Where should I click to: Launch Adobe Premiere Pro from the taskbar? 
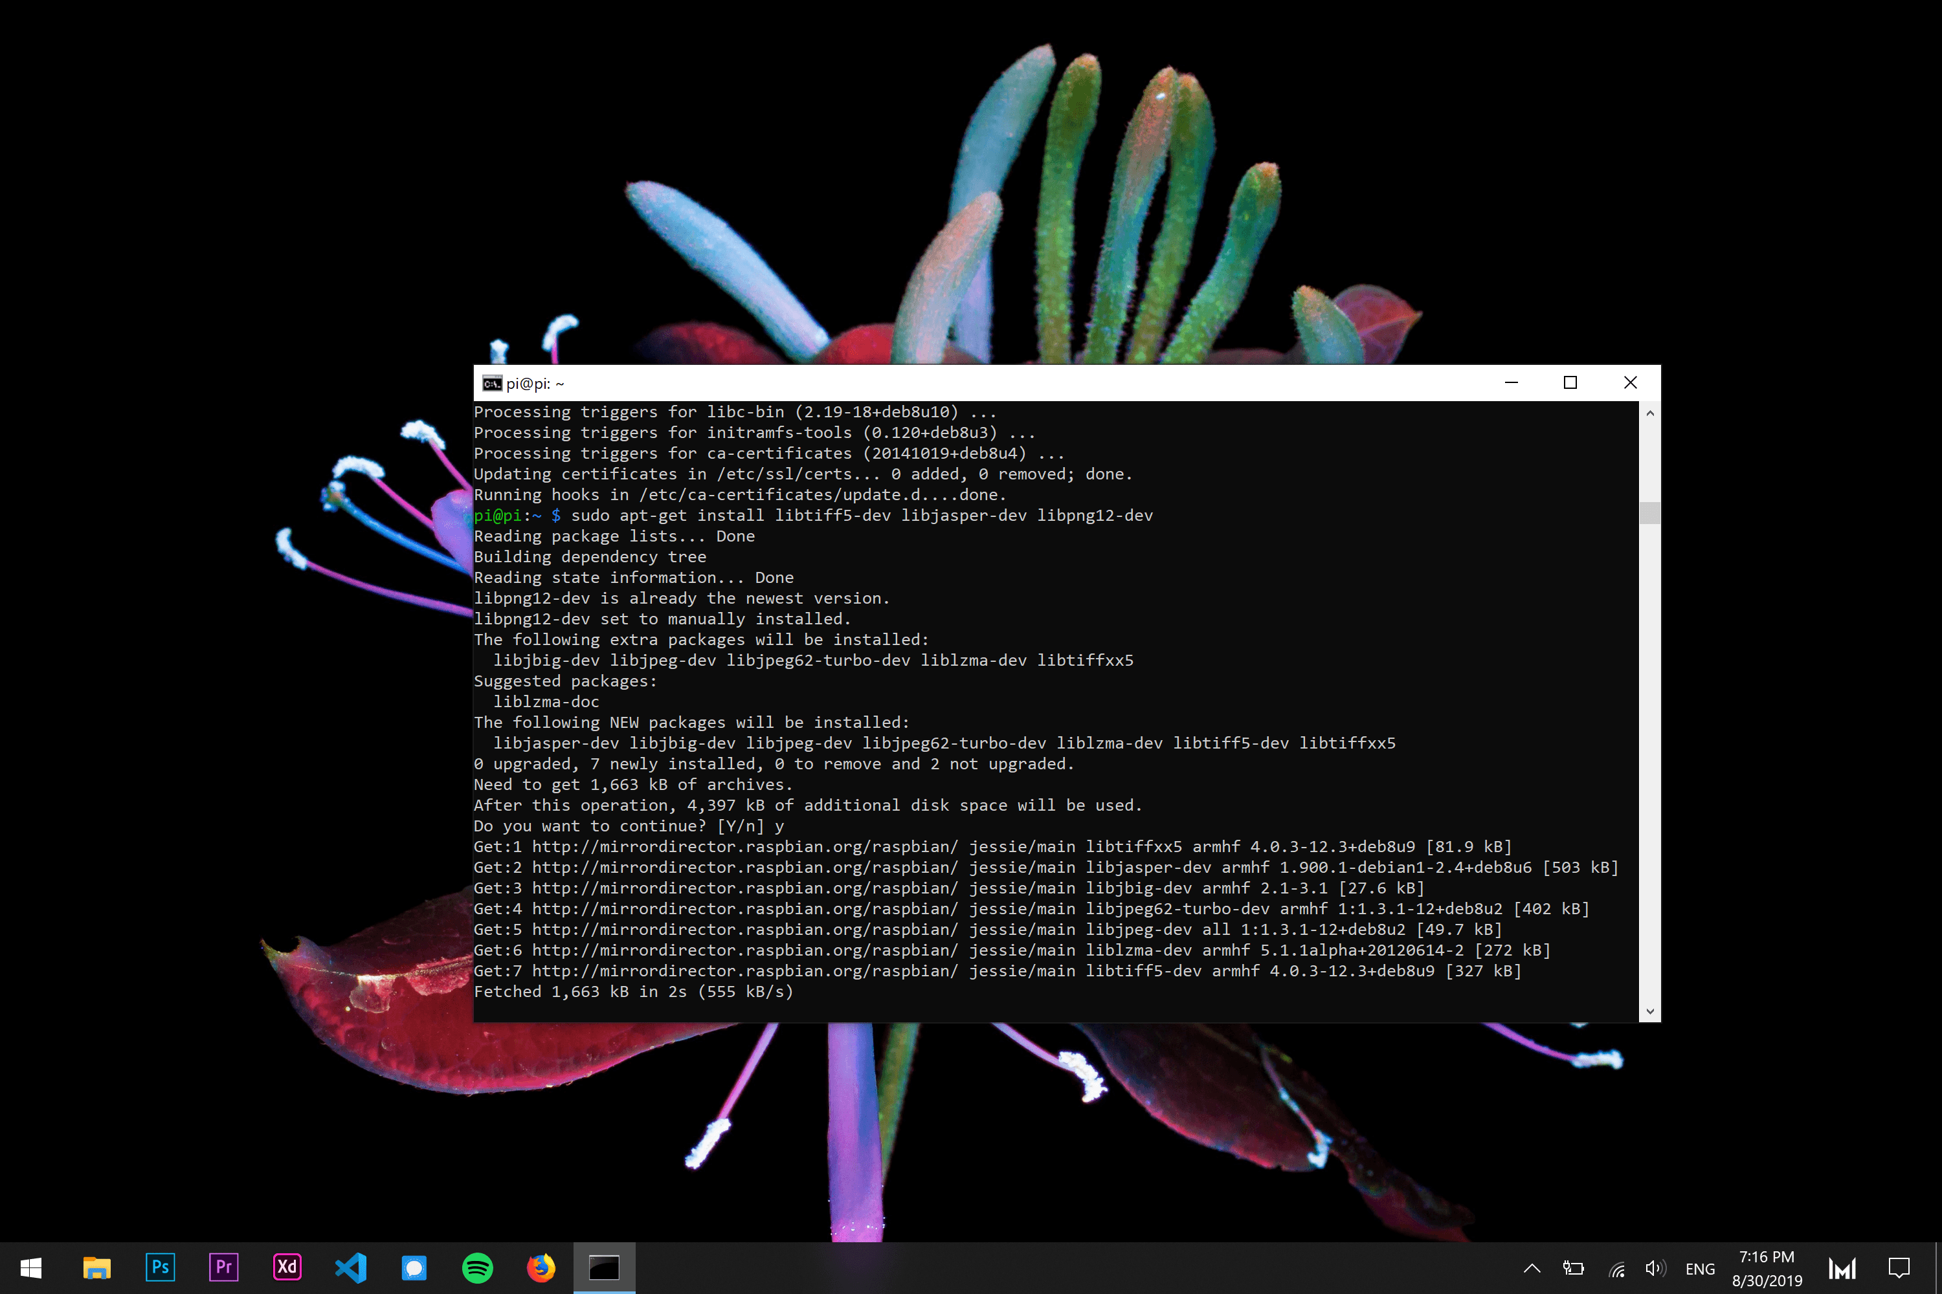point(224,1267)
